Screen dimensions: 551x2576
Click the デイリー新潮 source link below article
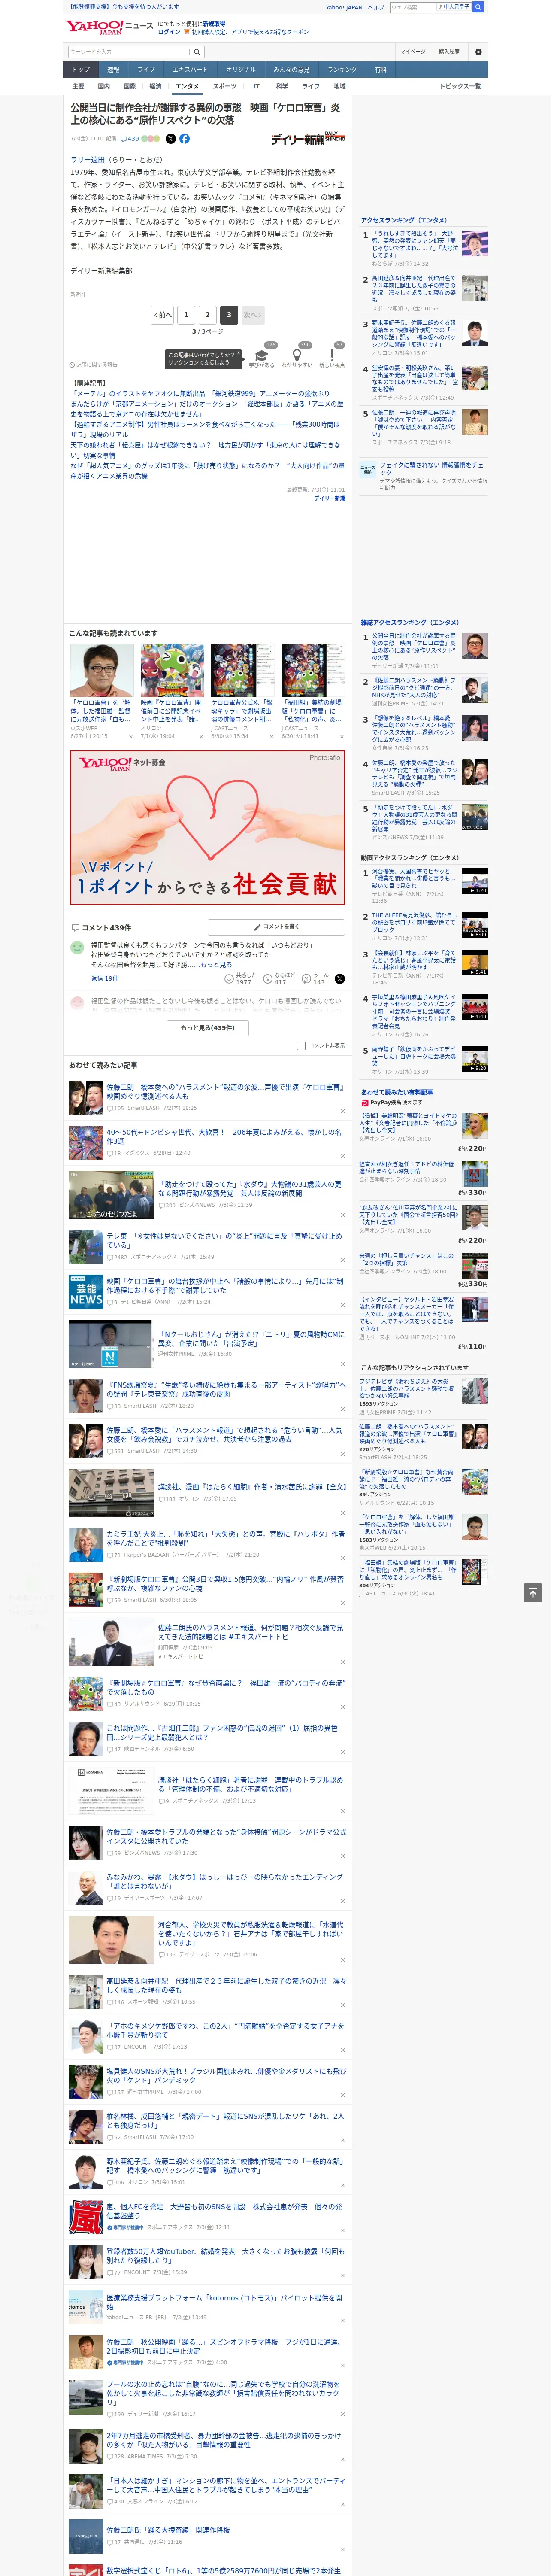(x=329, y=498)
